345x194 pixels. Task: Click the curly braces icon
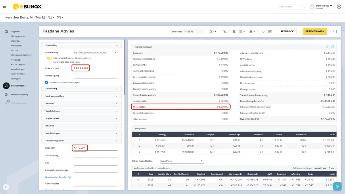[335, 31]
